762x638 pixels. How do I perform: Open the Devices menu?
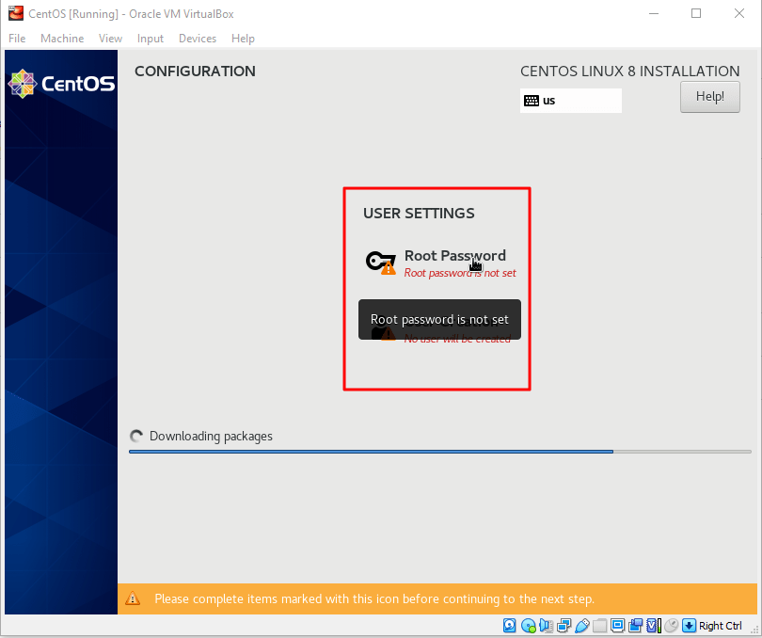click(198, 39)
